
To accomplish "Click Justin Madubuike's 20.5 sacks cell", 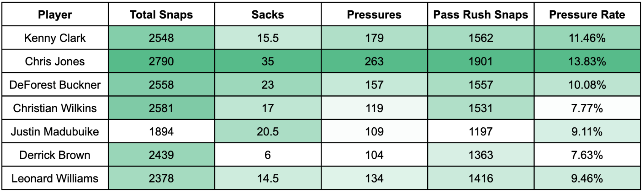I will [268, 132].
